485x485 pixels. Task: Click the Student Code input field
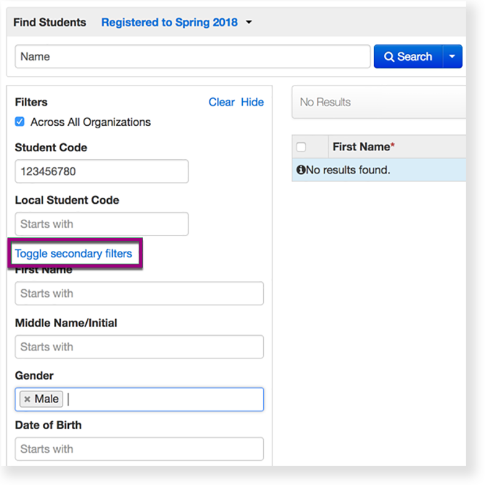click(102, 172)
